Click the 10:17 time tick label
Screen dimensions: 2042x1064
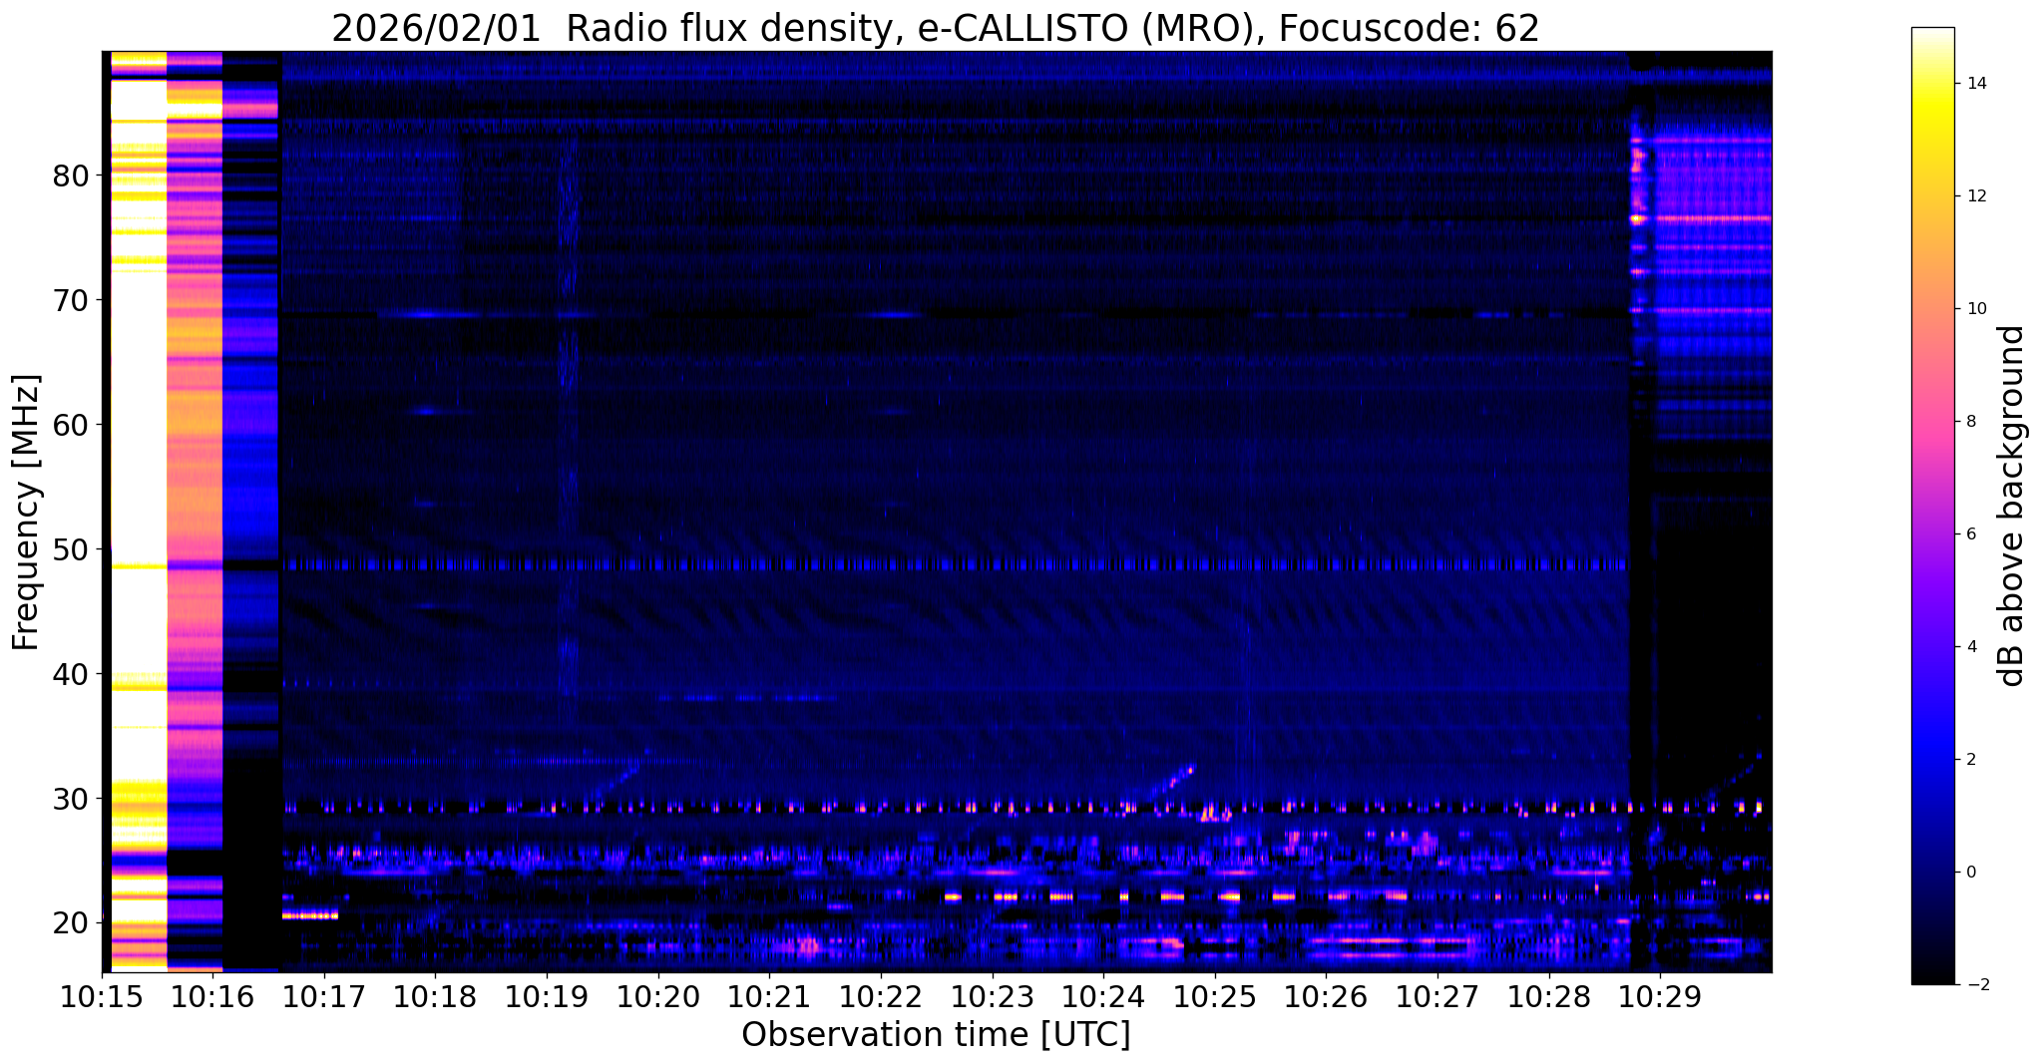[324, 997]
